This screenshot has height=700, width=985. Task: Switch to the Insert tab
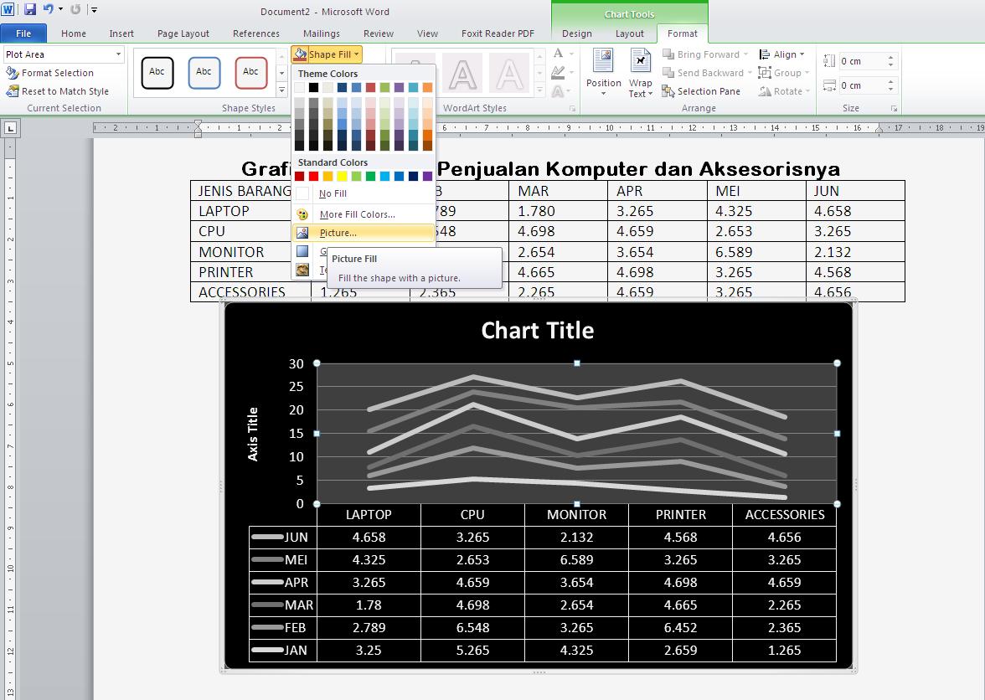(x=121, y=33)
